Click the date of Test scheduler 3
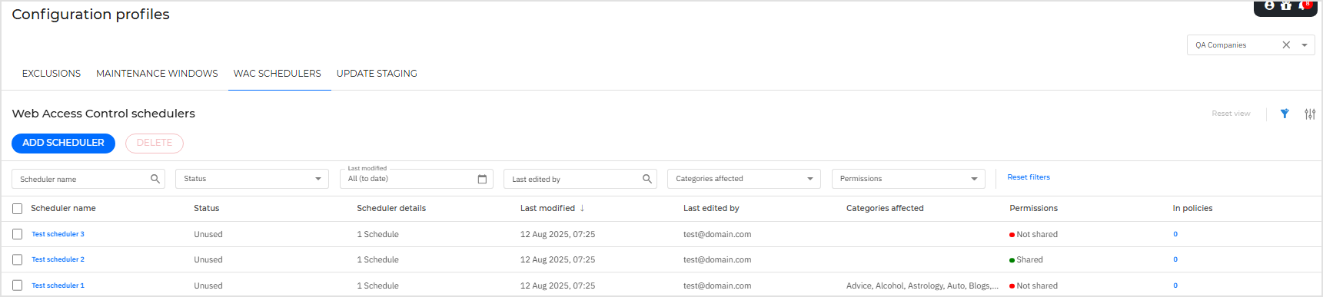 click(557, 234)
